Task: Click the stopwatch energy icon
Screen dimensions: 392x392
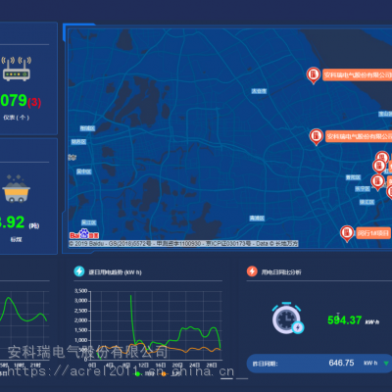Action: [287, 318]
